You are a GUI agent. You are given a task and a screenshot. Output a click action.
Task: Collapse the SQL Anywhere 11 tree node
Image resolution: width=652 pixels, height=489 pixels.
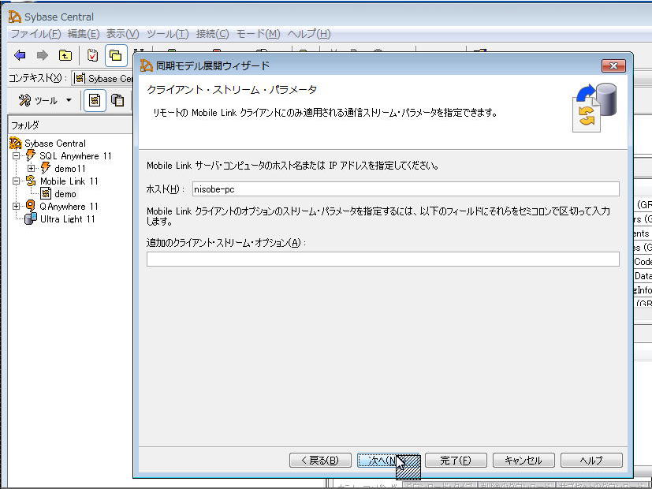17,156
